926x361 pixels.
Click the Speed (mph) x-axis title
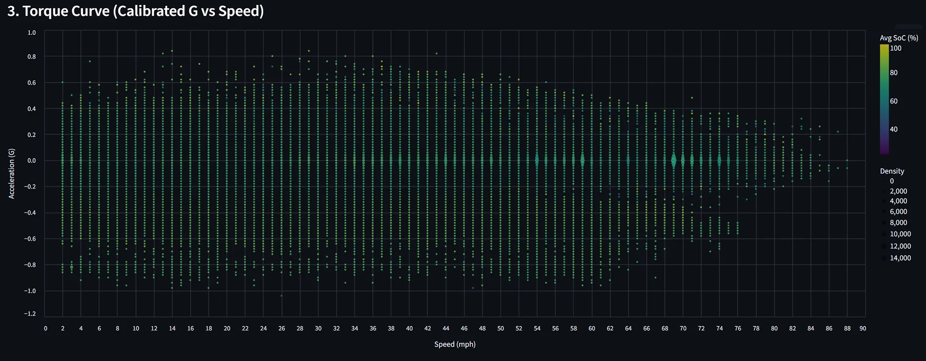tap(455, 344)
